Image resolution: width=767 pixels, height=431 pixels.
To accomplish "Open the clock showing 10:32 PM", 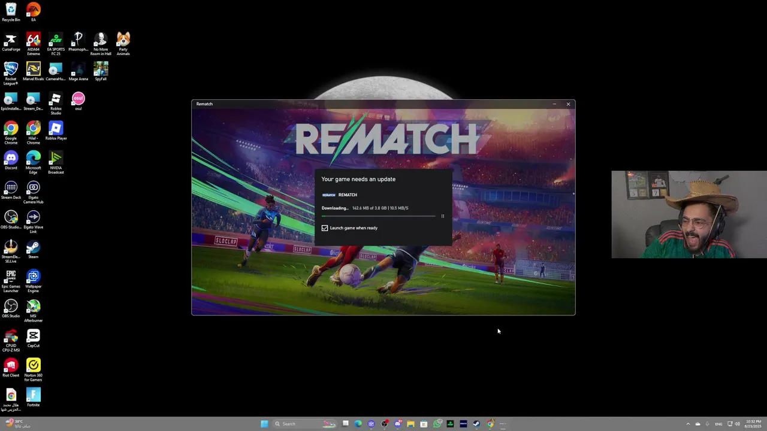I will (753, 424).
